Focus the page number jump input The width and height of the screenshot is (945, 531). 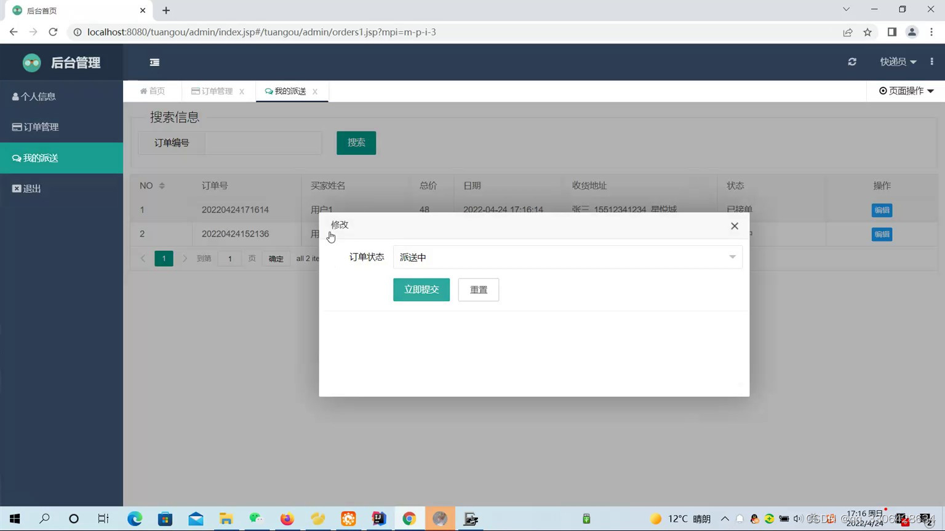coord(230,259)
